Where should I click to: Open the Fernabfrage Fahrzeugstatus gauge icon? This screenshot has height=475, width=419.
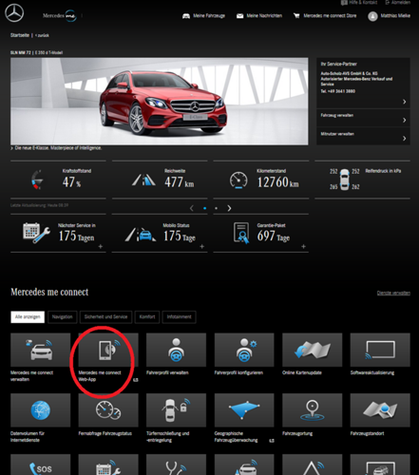point(108,410)
